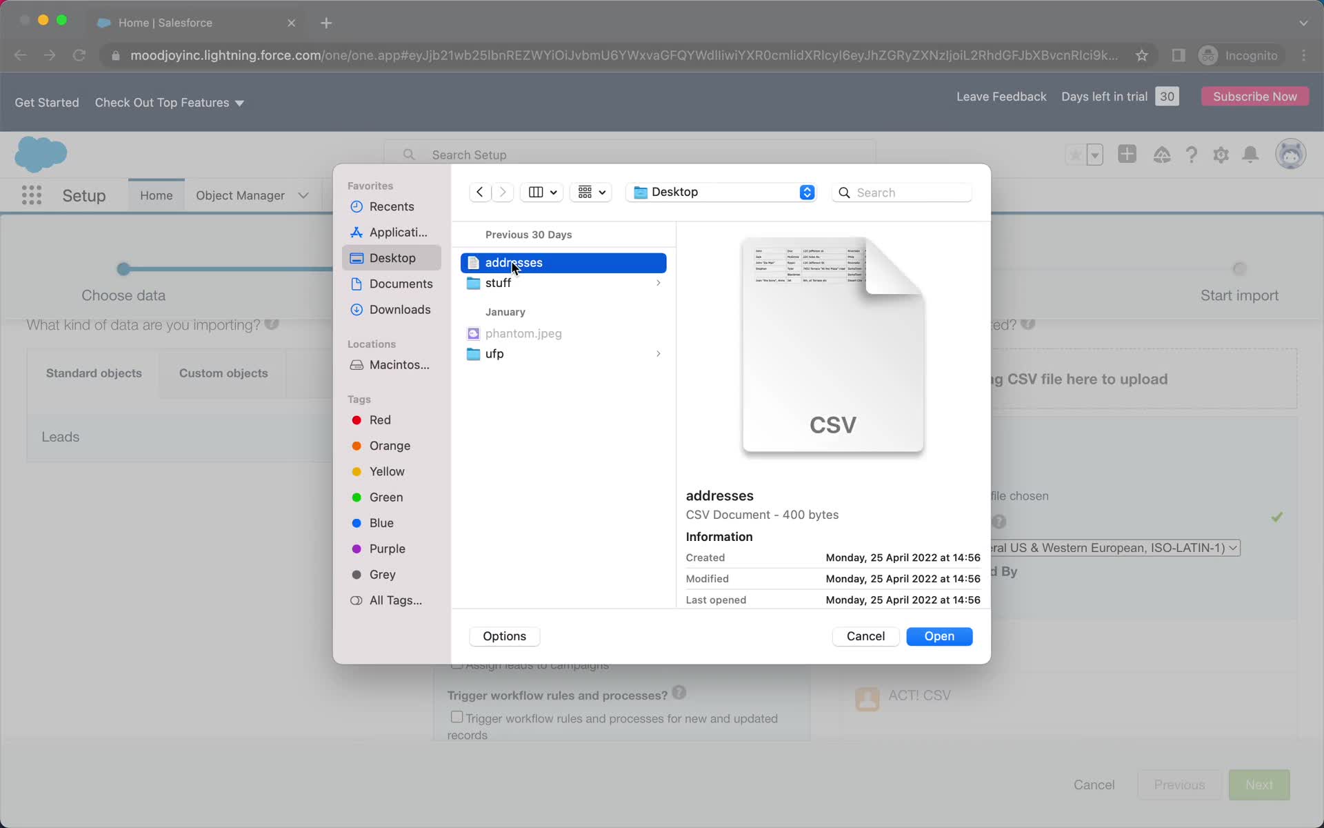Expand the stuff folder chevron

tap(659, 284)
